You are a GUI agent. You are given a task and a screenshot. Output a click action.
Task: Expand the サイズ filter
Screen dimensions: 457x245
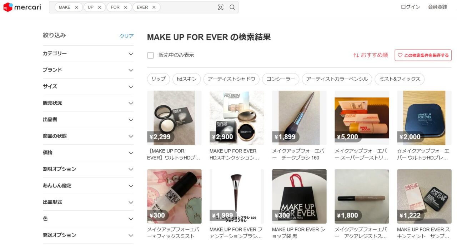click(88, 86)
